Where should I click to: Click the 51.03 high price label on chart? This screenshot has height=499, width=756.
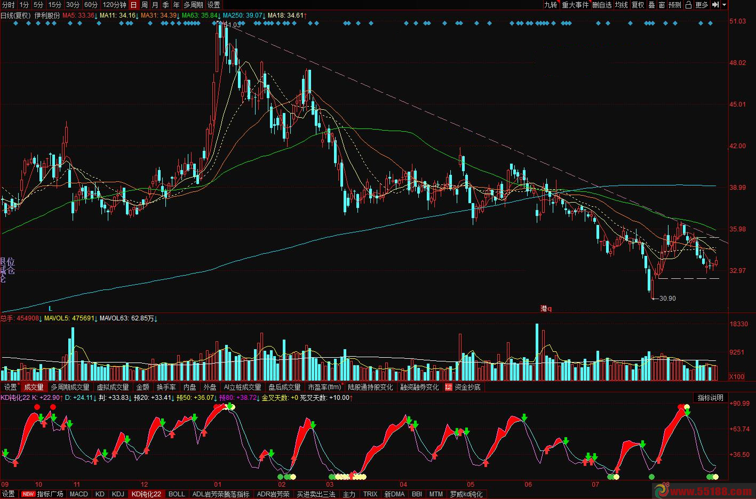pos(233,25)
